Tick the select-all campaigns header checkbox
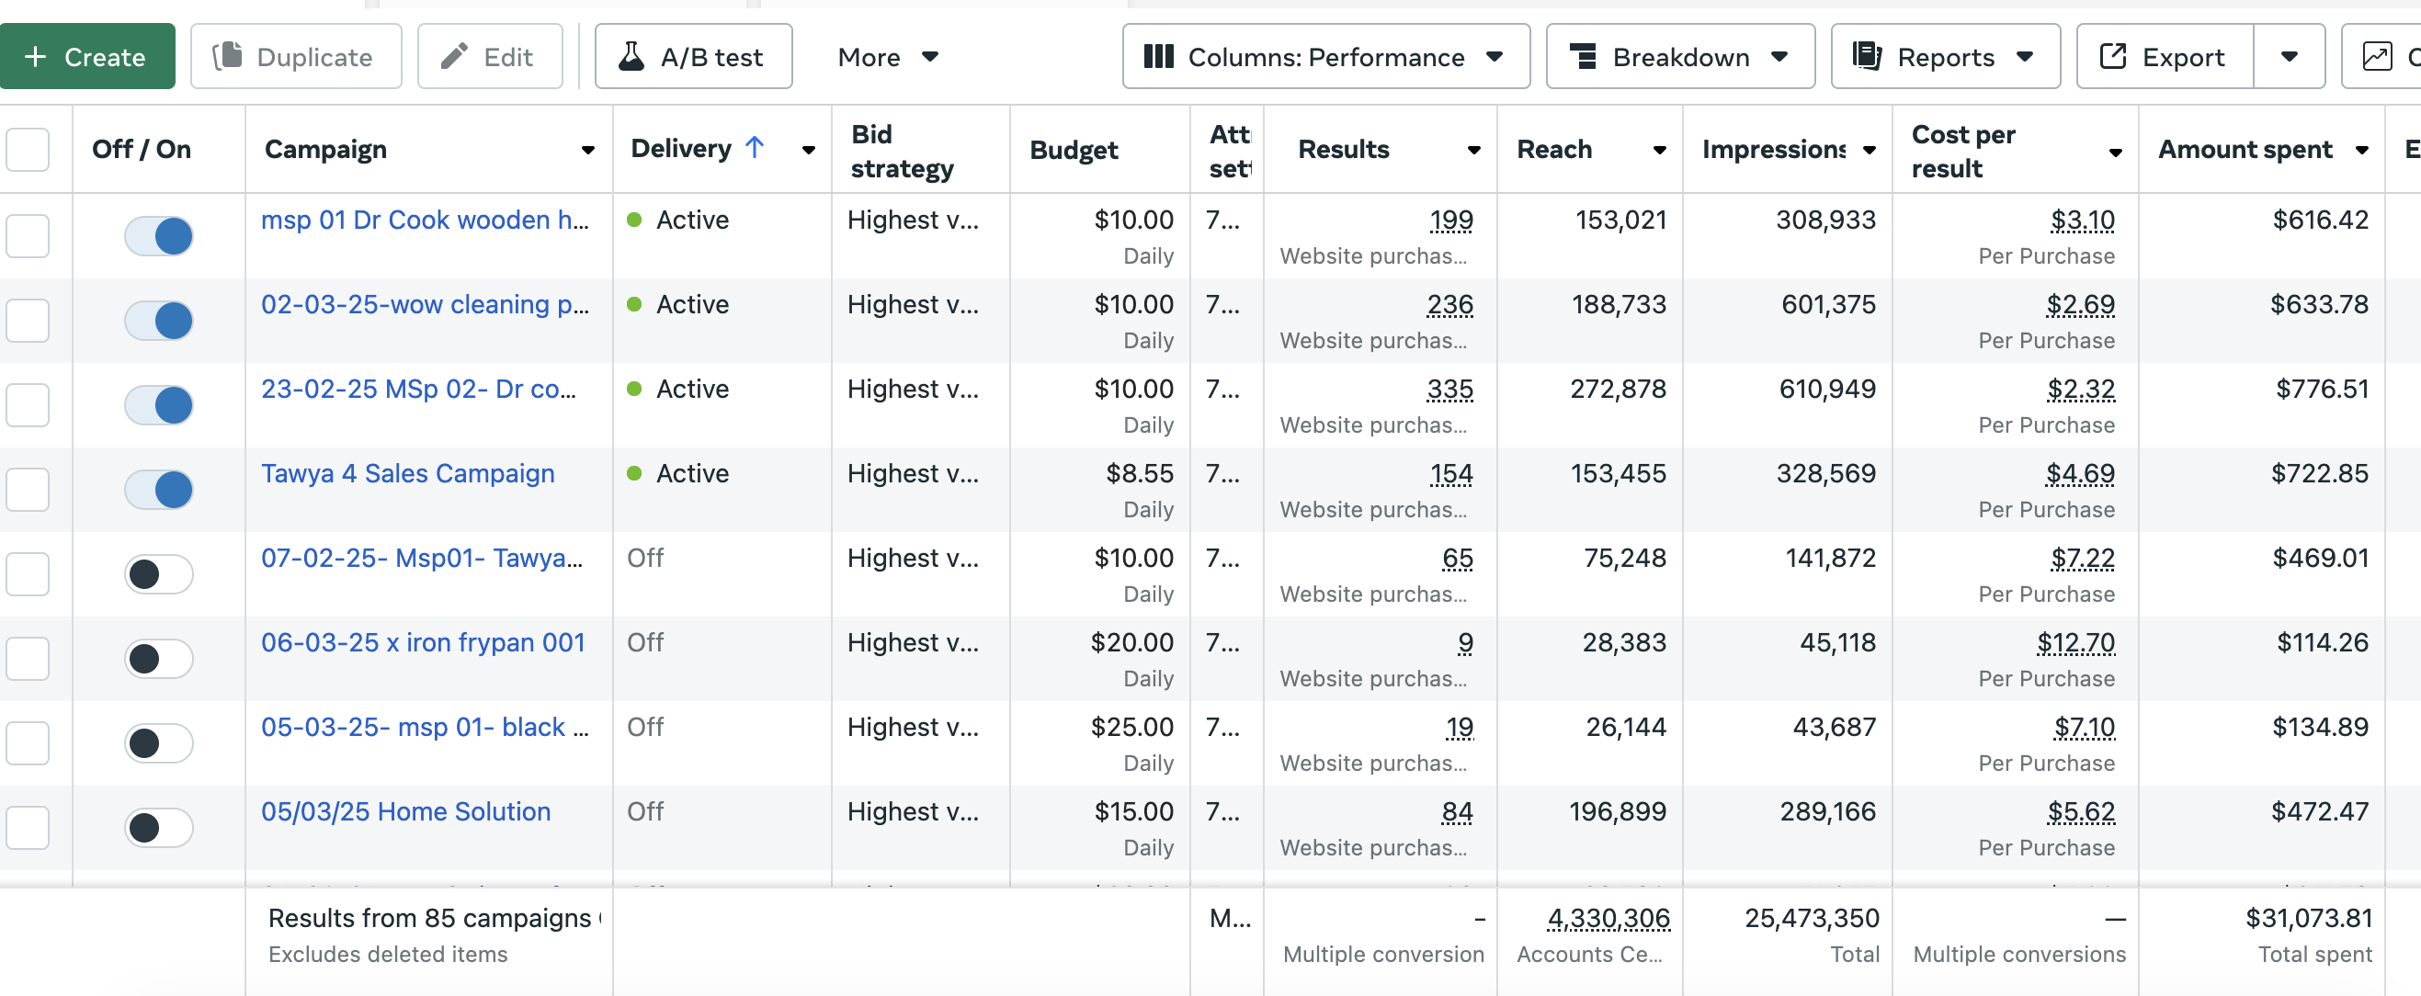The image size is (2421, 996). pos(28,150)
